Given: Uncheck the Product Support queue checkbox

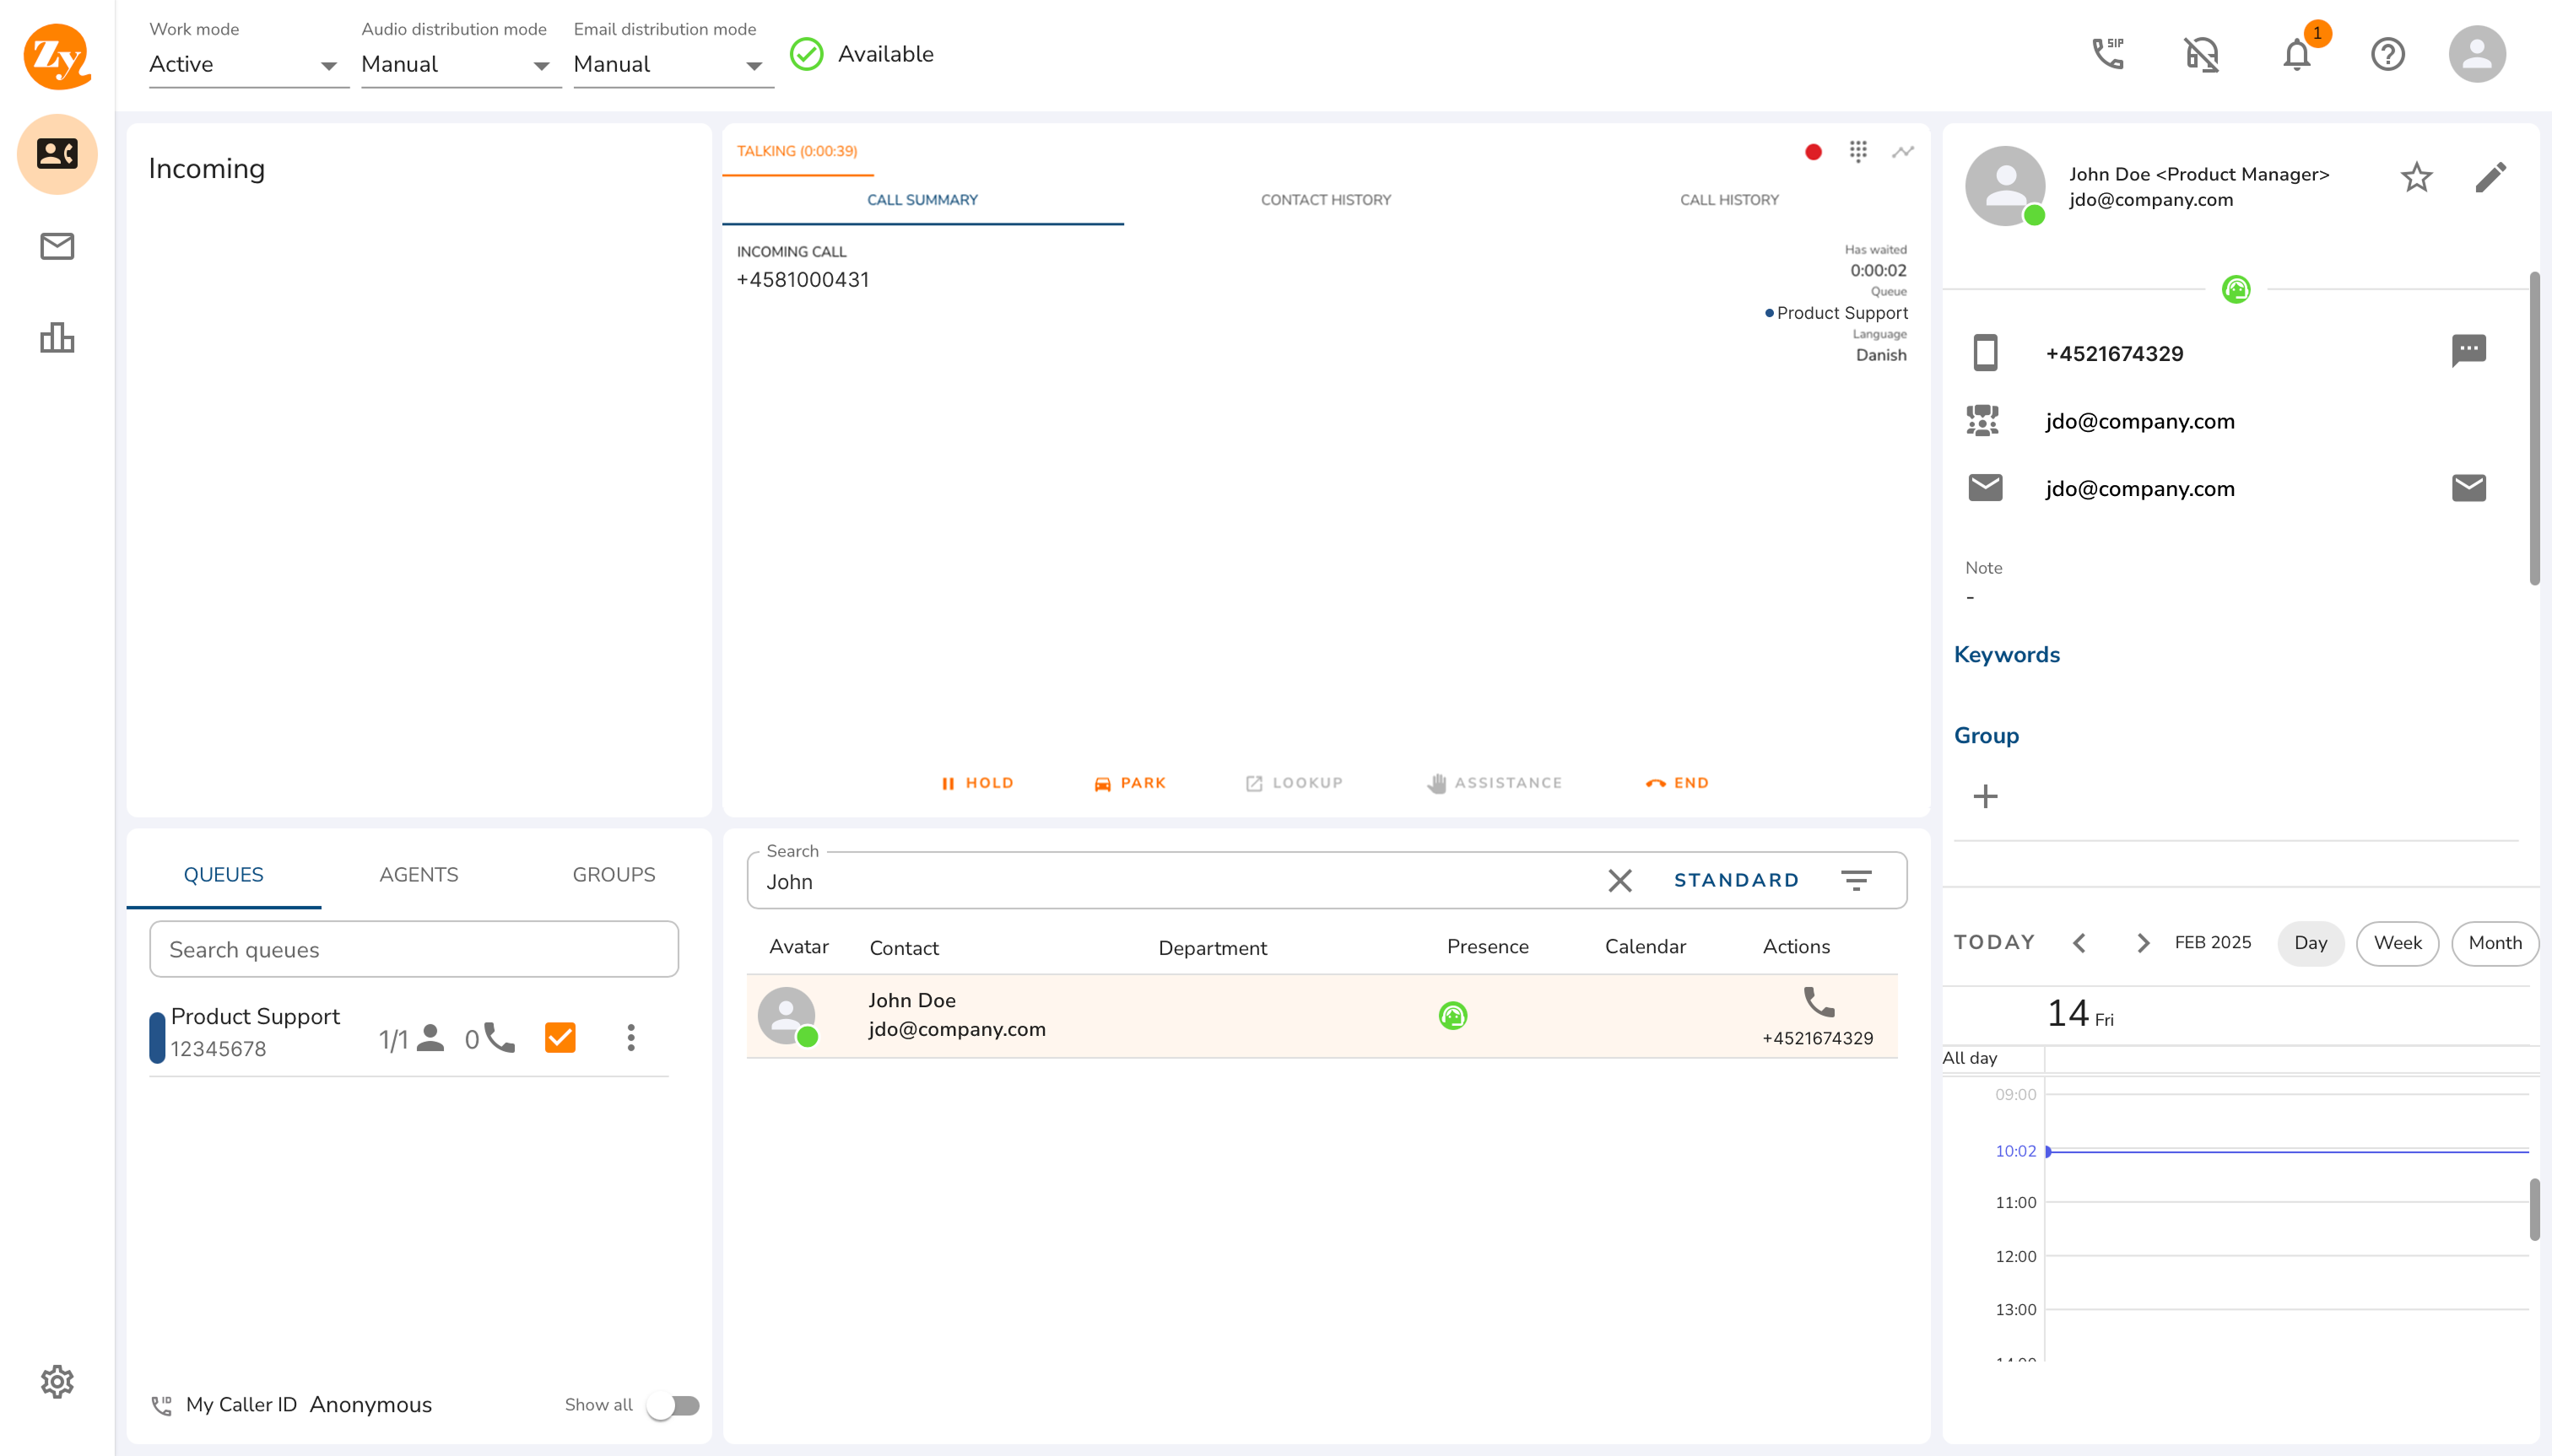Looking at the screenshot, I should 560,1037.
